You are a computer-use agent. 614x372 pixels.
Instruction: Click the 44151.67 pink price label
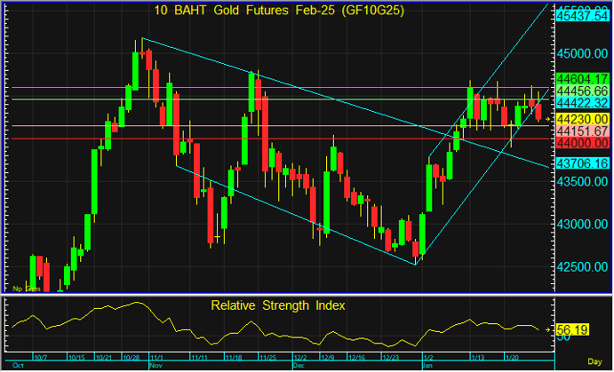pos(582,131)
